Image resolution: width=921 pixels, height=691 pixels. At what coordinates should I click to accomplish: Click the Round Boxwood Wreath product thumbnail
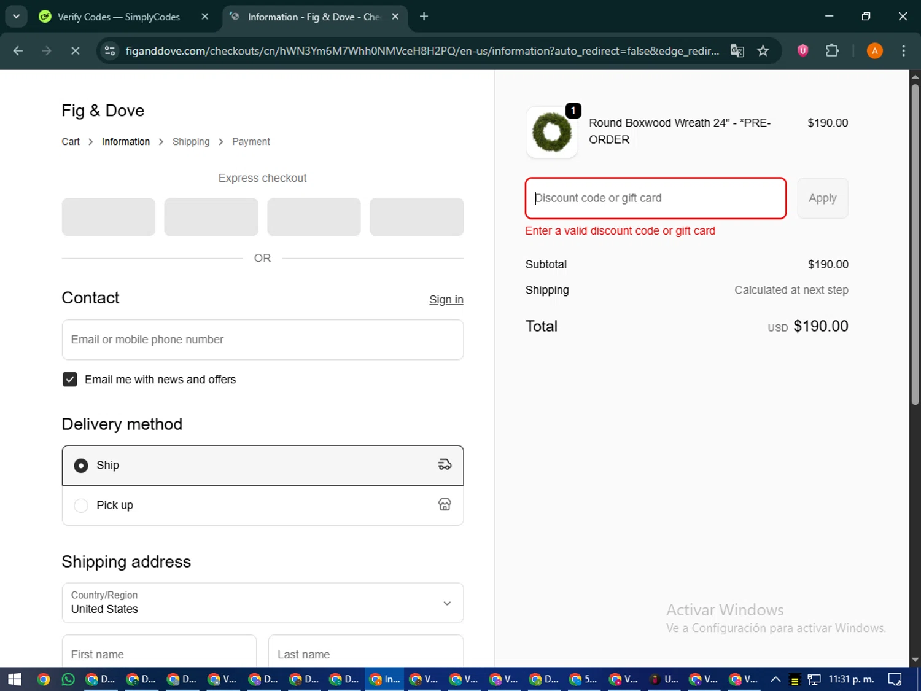pos(552,133)
